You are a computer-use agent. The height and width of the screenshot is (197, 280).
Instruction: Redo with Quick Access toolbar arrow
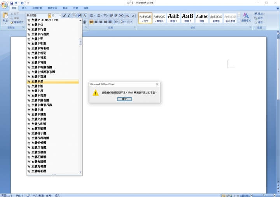coord(22,3)
